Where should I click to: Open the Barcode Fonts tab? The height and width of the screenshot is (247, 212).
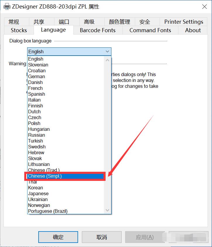pyautogui.click(x=97, y=30)
